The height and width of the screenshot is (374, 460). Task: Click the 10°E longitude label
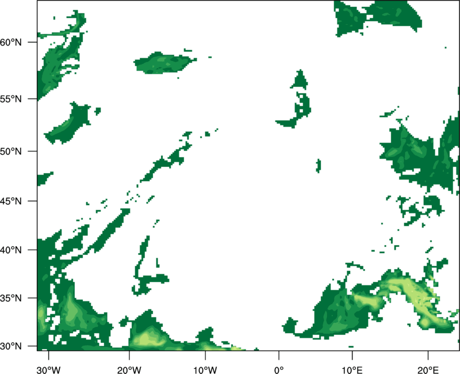pyautogui.click(x=352, y=370)
